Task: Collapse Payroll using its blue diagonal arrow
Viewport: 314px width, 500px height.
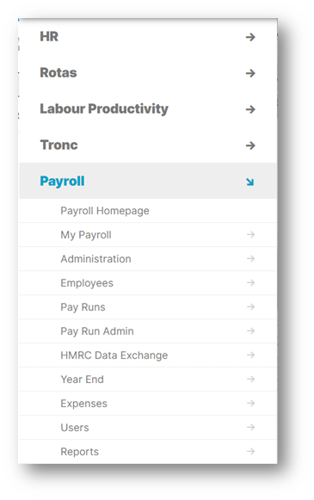Action: 250,182
